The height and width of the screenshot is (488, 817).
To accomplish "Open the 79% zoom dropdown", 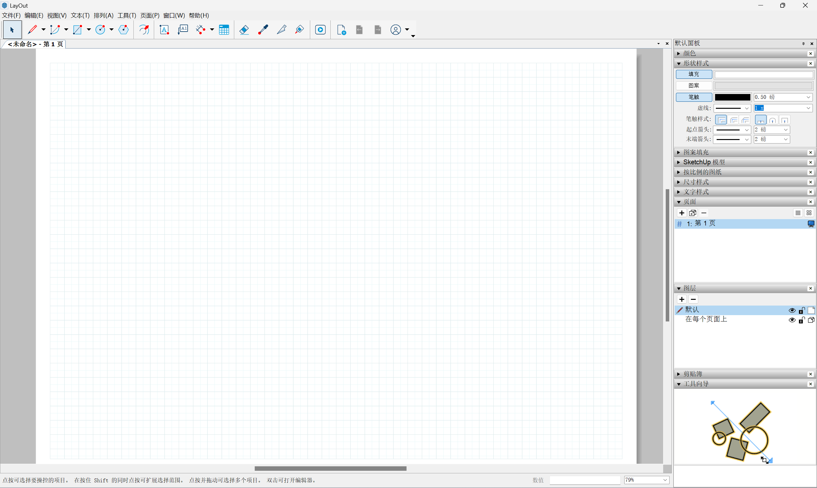I will coord(665,480).
